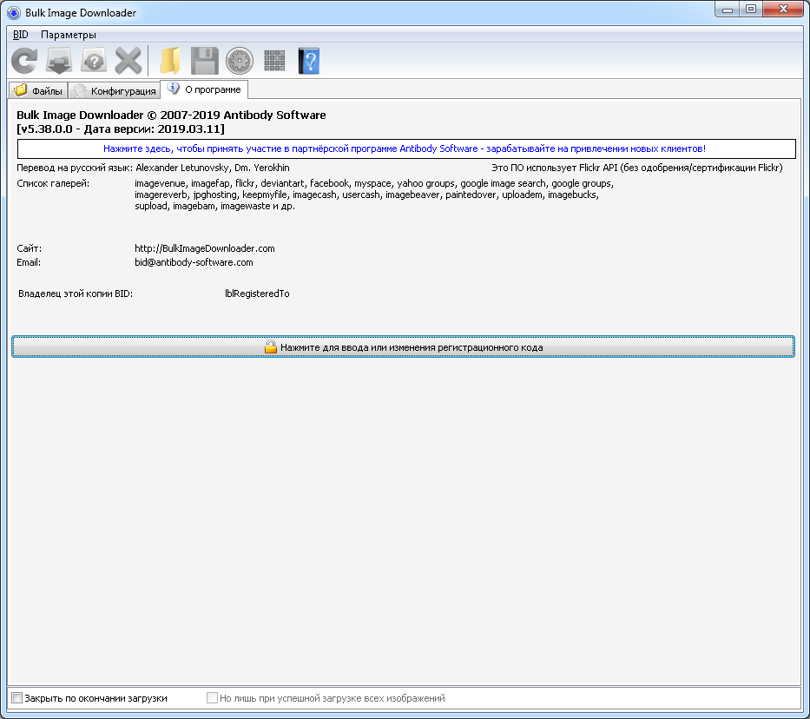Open the Параметры menu
Viewport: 810px width, 719px height.
pyautogui.click(x=69, y=35)
